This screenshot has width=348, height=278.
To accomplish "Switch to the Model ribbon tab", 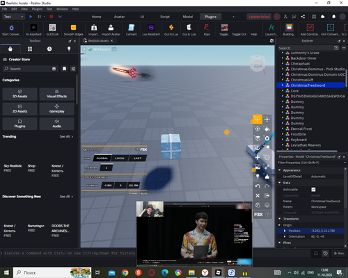I will tap(188, 17).
